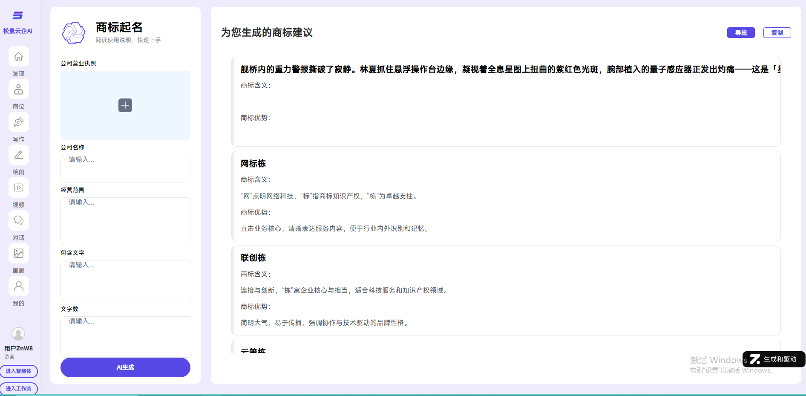
Task: Click the 松鼠云企AI logo
Action: pos(18,16)
